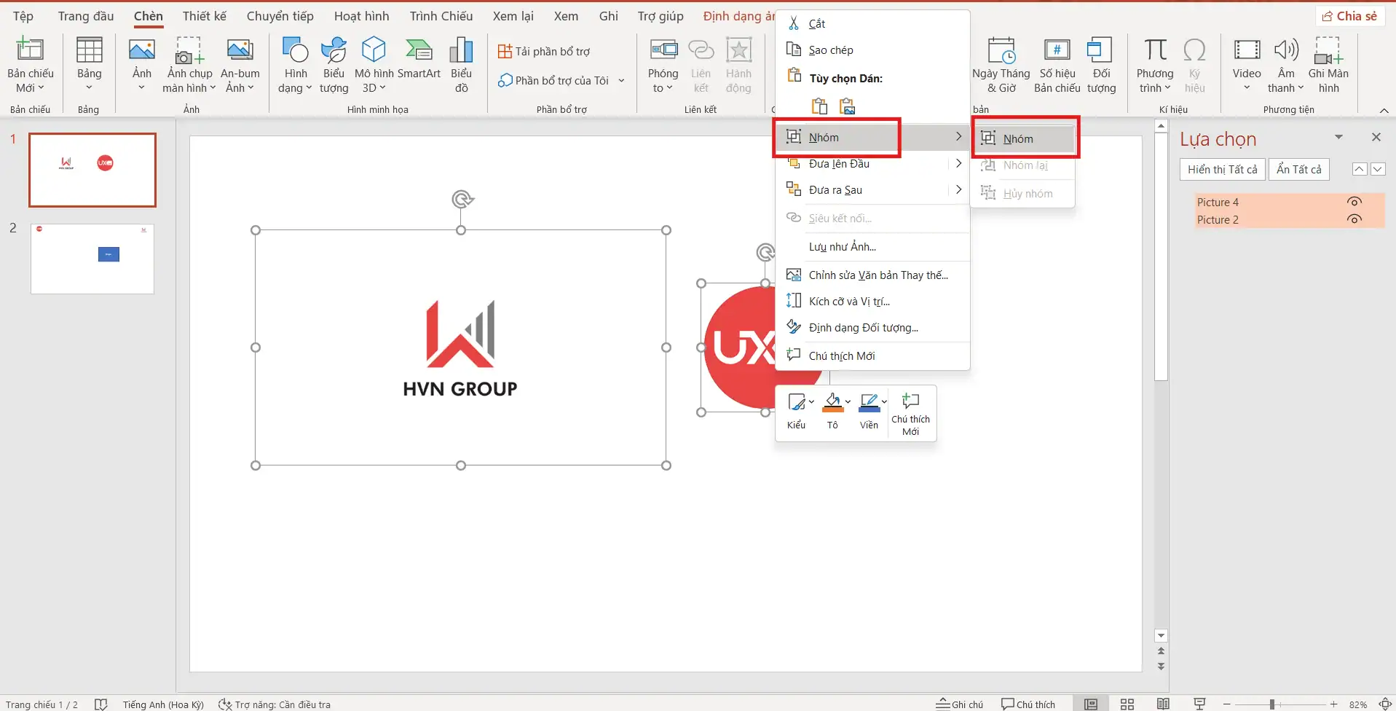The height and width of the screenshot is (711, 1396).
Task: Hide Picture 2 using its eye toggle
Action: tap(1355, 219)
